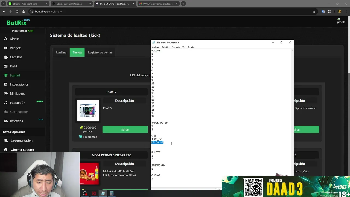This screenshot has width=350, height=197.
Task: Open Registro de ventas tab
Action: coord(100,53)
